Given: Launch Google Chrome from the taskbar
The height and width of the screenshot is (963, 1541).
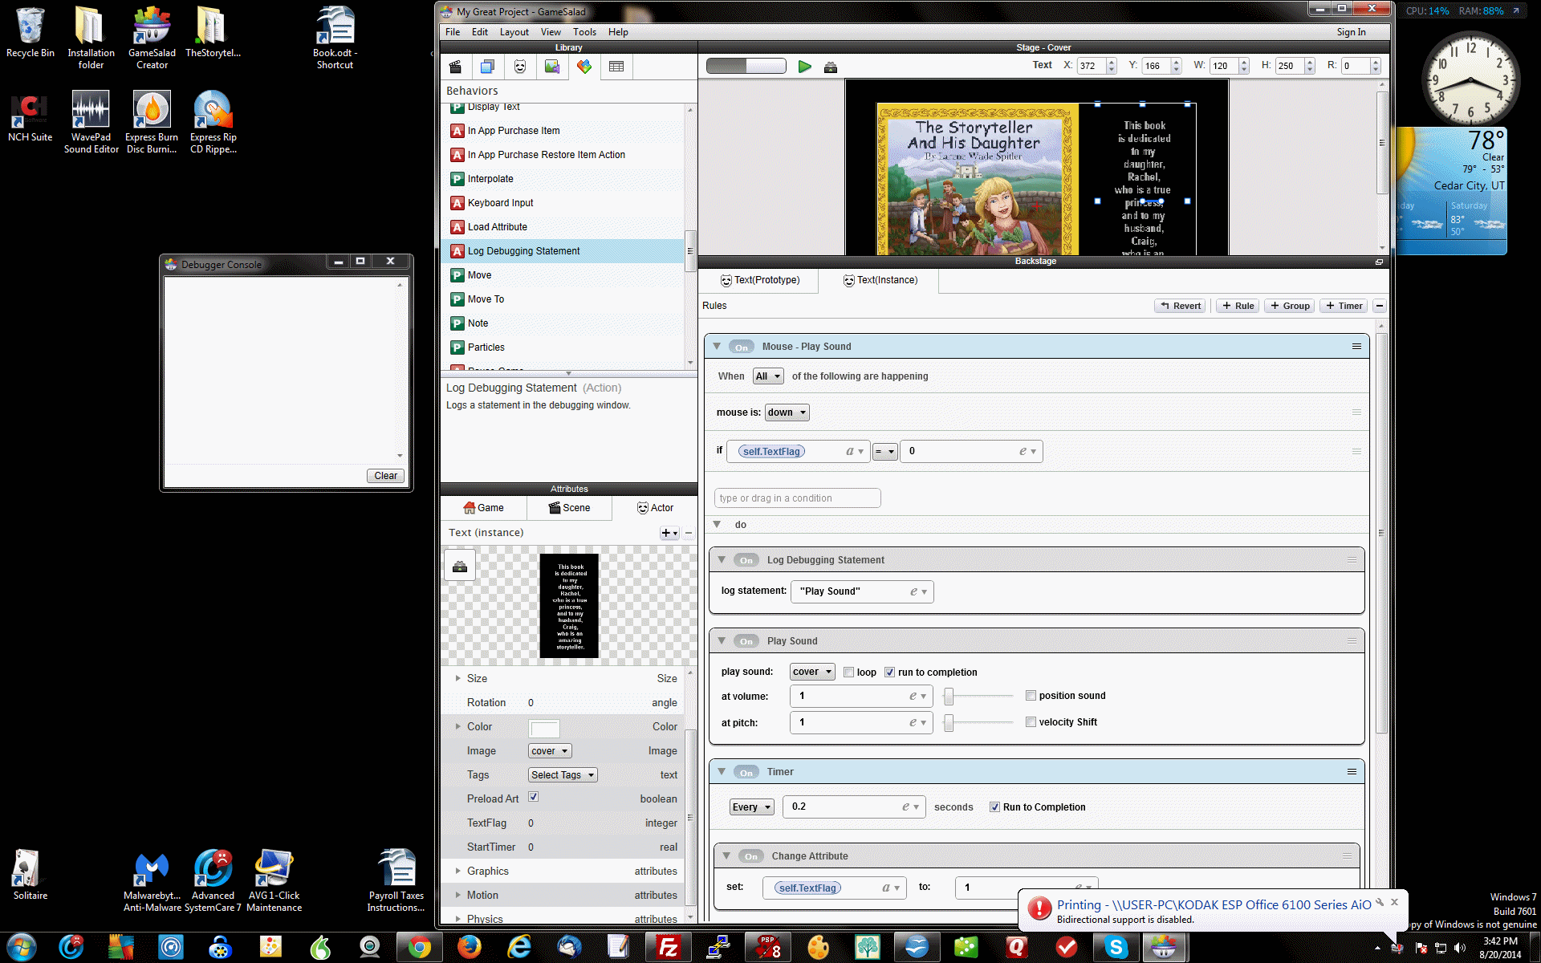Looking at the screenshot, I should [420, 947].
